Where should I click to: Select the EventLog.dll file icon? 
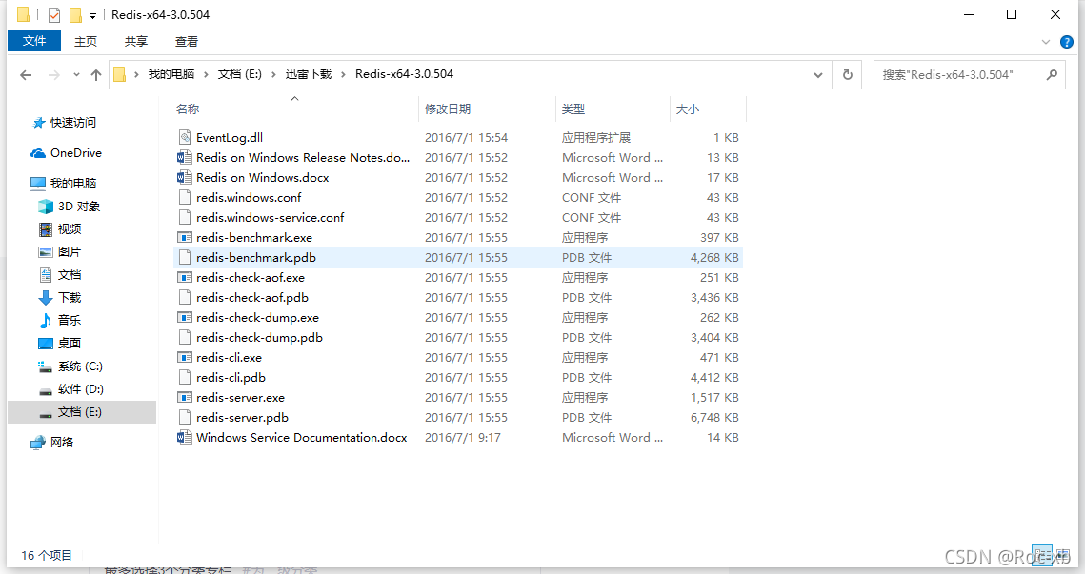(185, 137)
